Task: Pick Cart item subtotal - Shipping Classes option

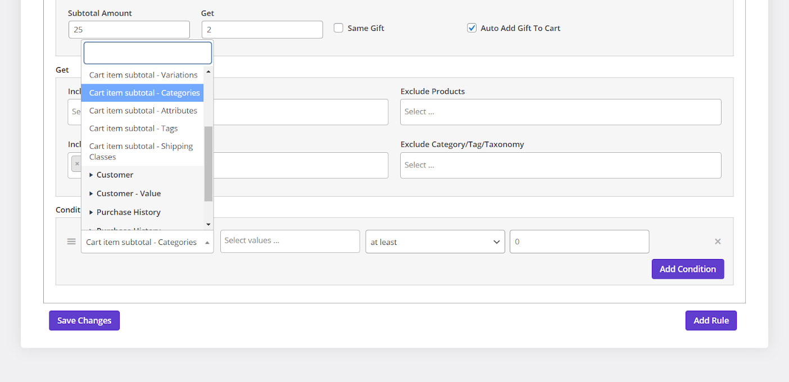Action: pos(141,152)
